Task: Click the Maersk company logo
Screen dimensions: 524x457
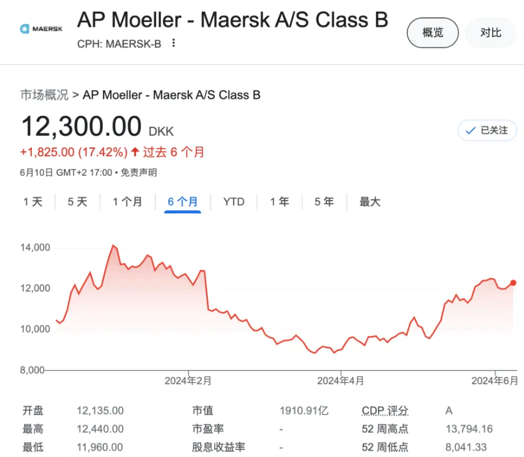Action: click(x=41, y=29)
